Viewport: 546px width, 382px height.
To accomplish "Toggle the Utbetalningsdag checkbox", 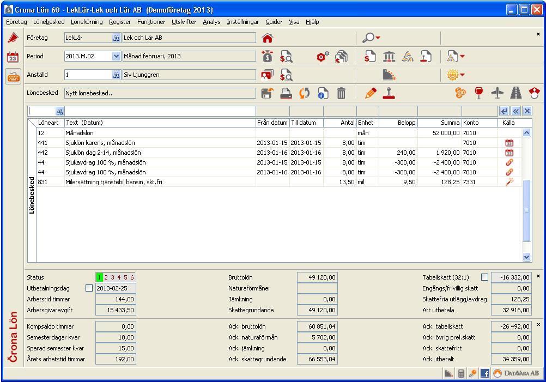I will 89,288.
